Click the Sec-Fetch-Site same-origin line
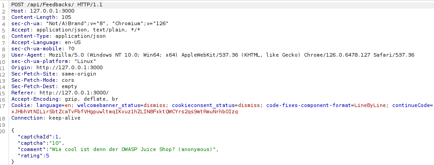The width and height of the screenshot is (434, 165). [x=54, y=74]
